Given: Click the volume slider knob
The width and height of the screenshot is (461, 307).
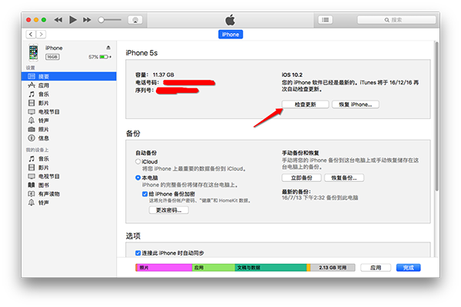Looking at the screenshot, I should click(x=101, y=20).
